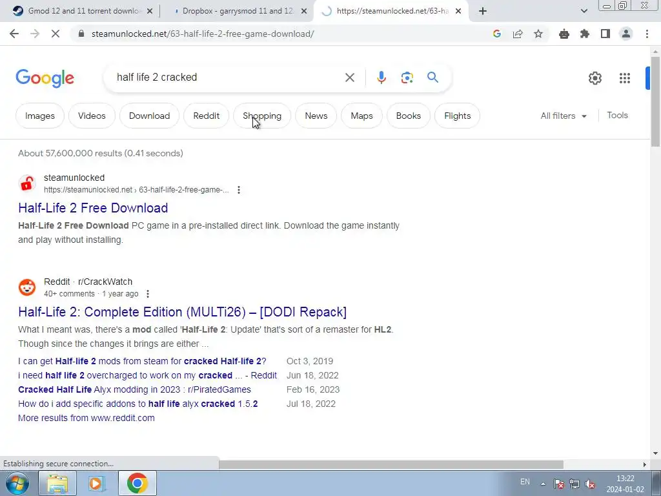Viewport: 661px width, 496px height.
Task: Open the tab search dropdown
Action: click(584, 11)
